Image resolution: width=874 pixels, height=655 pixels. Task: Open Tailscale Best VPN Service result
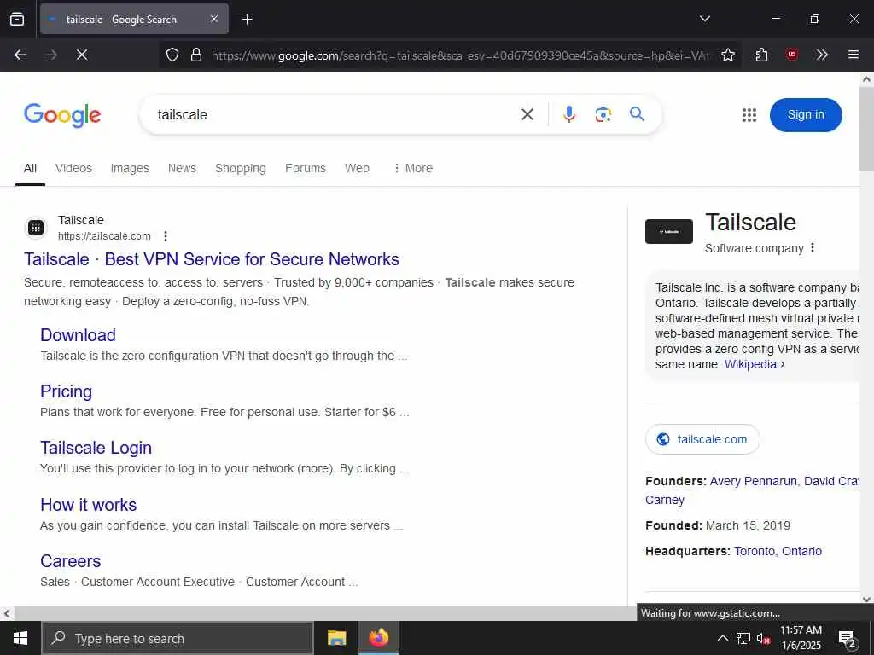(x=212, y=259)
